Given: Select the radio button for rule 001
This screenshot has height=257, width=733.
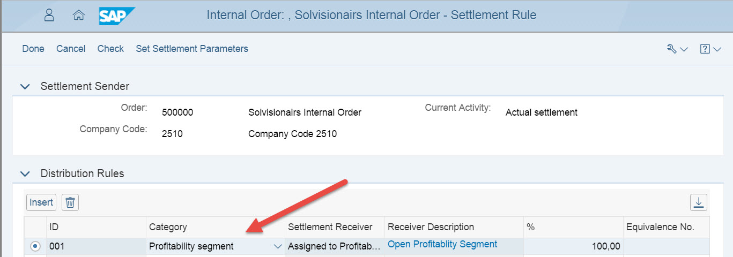Looking at the screenshot, I should 35,246.
